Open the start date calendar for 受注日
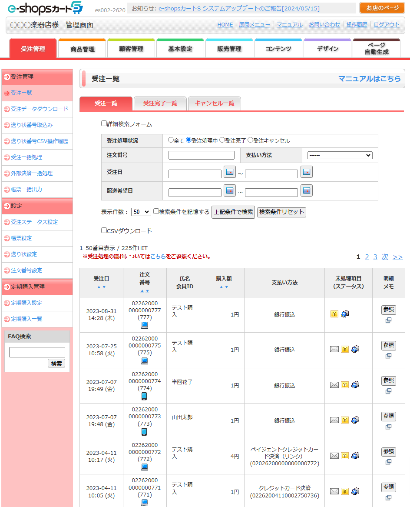The height and width of the screenshot is (507, 410). pyautogui.click(x=229, y=172)
